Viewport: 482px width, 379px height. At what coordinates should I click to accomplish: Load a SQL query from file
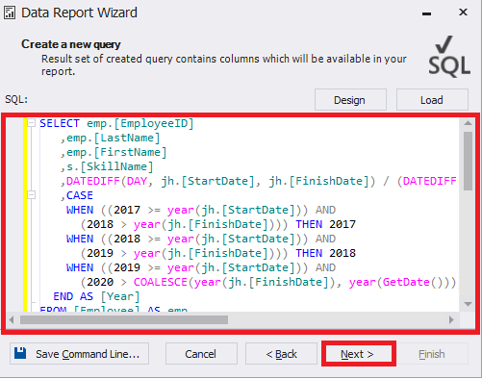coord(432,100)
